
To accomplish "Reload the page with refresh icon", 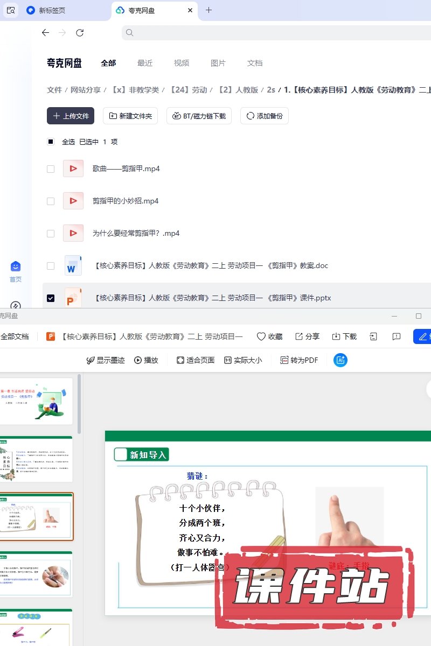I will pyautogui.click(x=80, y=33).
